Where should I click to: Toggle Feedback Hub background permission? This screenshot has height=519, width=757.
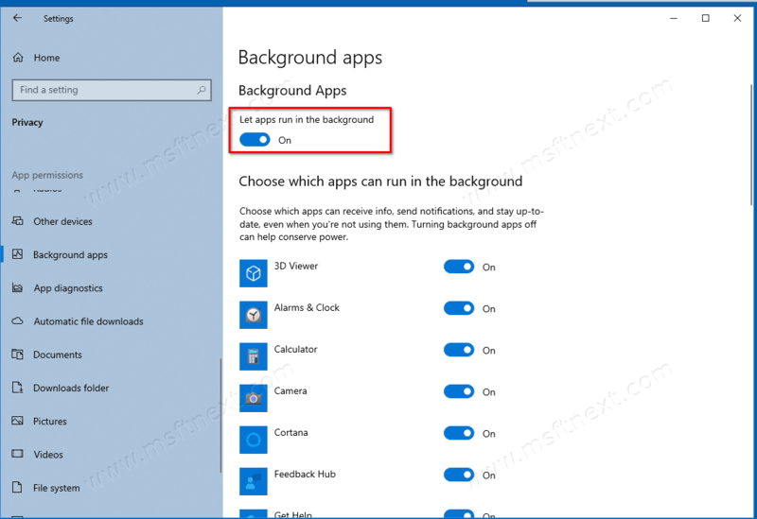[459, 475]
